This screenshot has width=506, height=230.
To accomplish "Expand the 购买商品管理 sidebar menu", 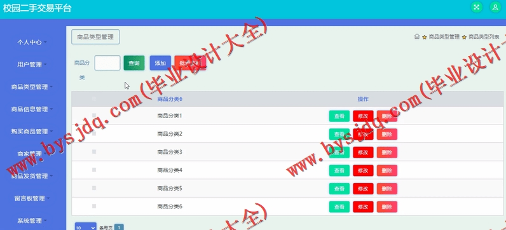I will [32, 132].
